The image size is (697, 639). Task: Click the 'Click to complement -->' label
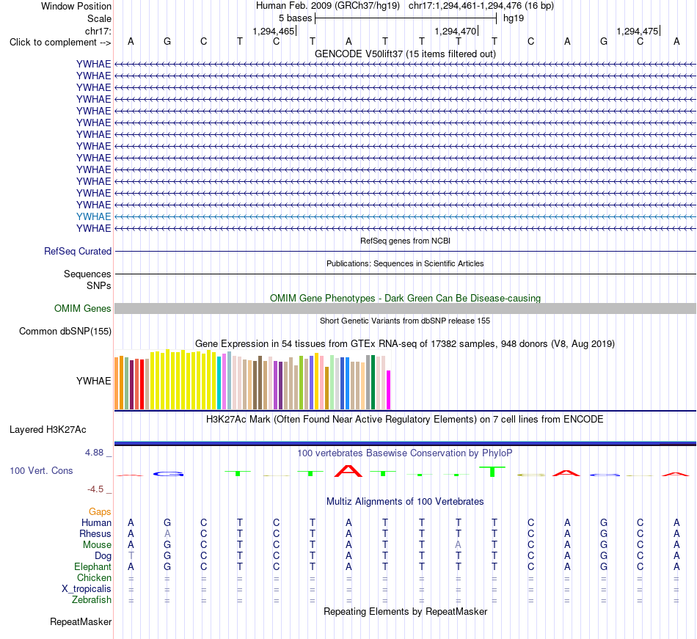click(x=60, y=43)
